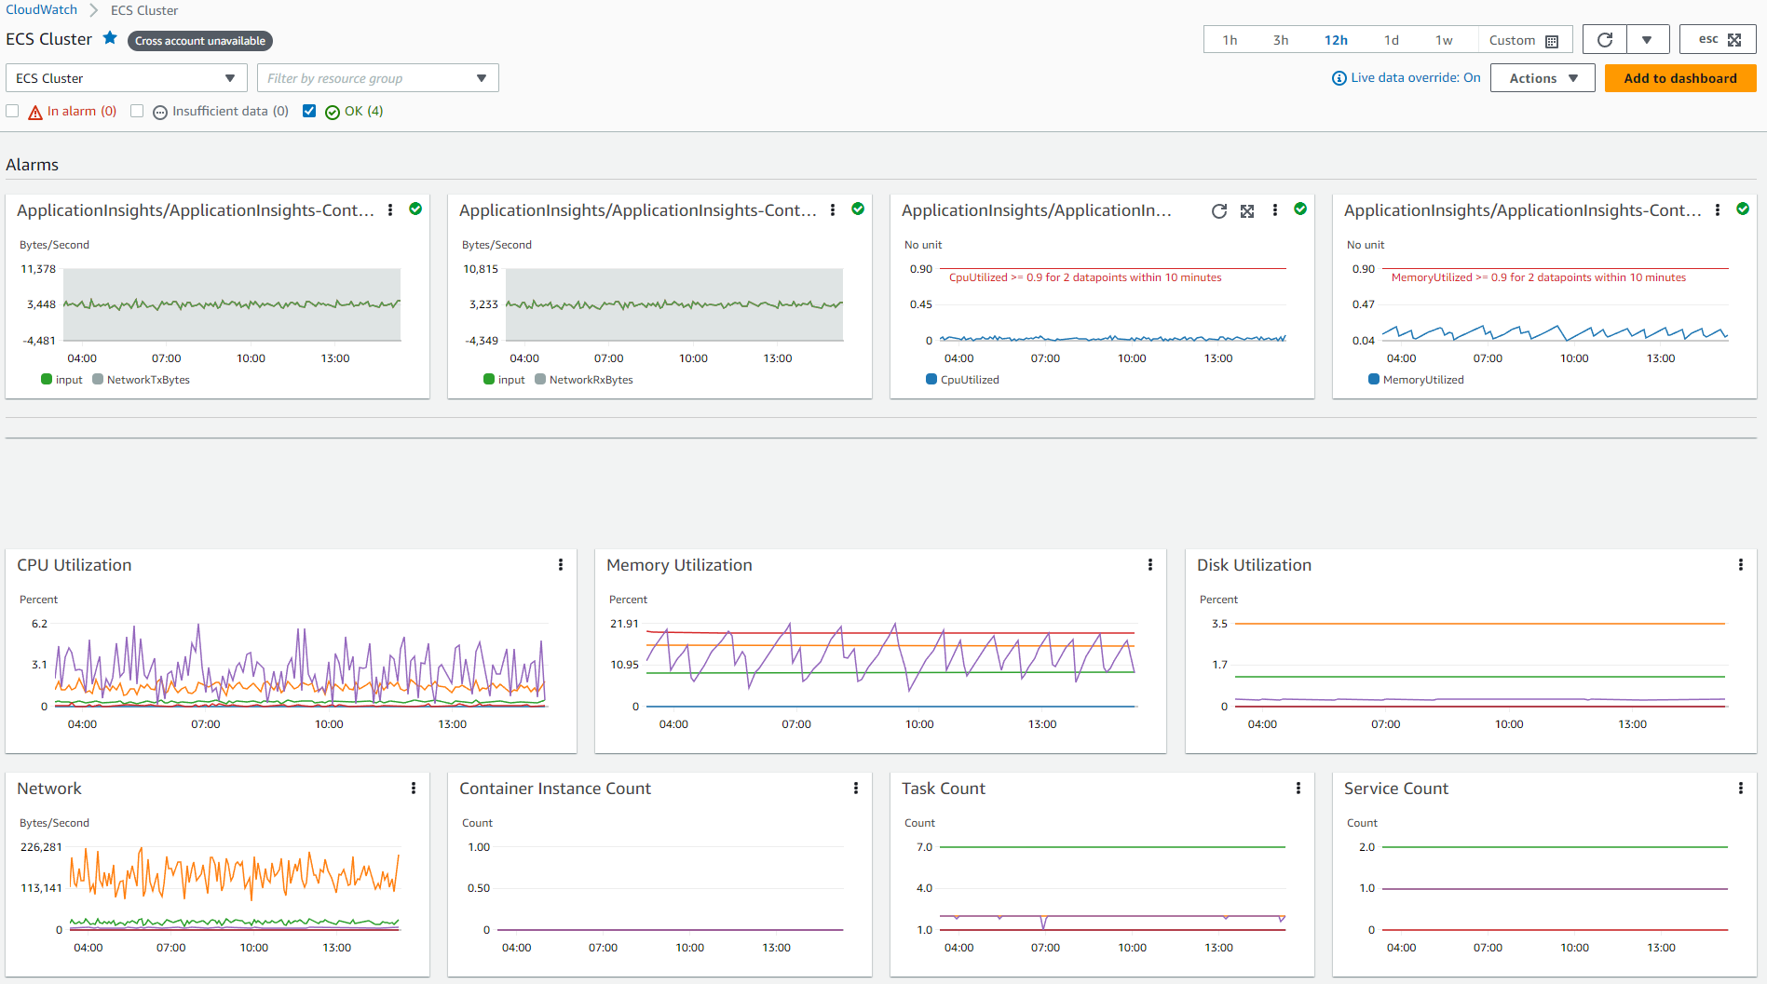This screenshot has height=984, width=1767.
Task: Open the Custom time range calendar
Action: [x=1524, y=40]
